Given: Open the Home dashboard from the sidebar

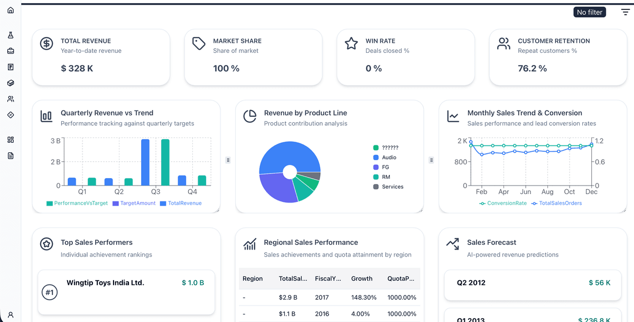Looking at the screenshot, I should tap(10, 10).
